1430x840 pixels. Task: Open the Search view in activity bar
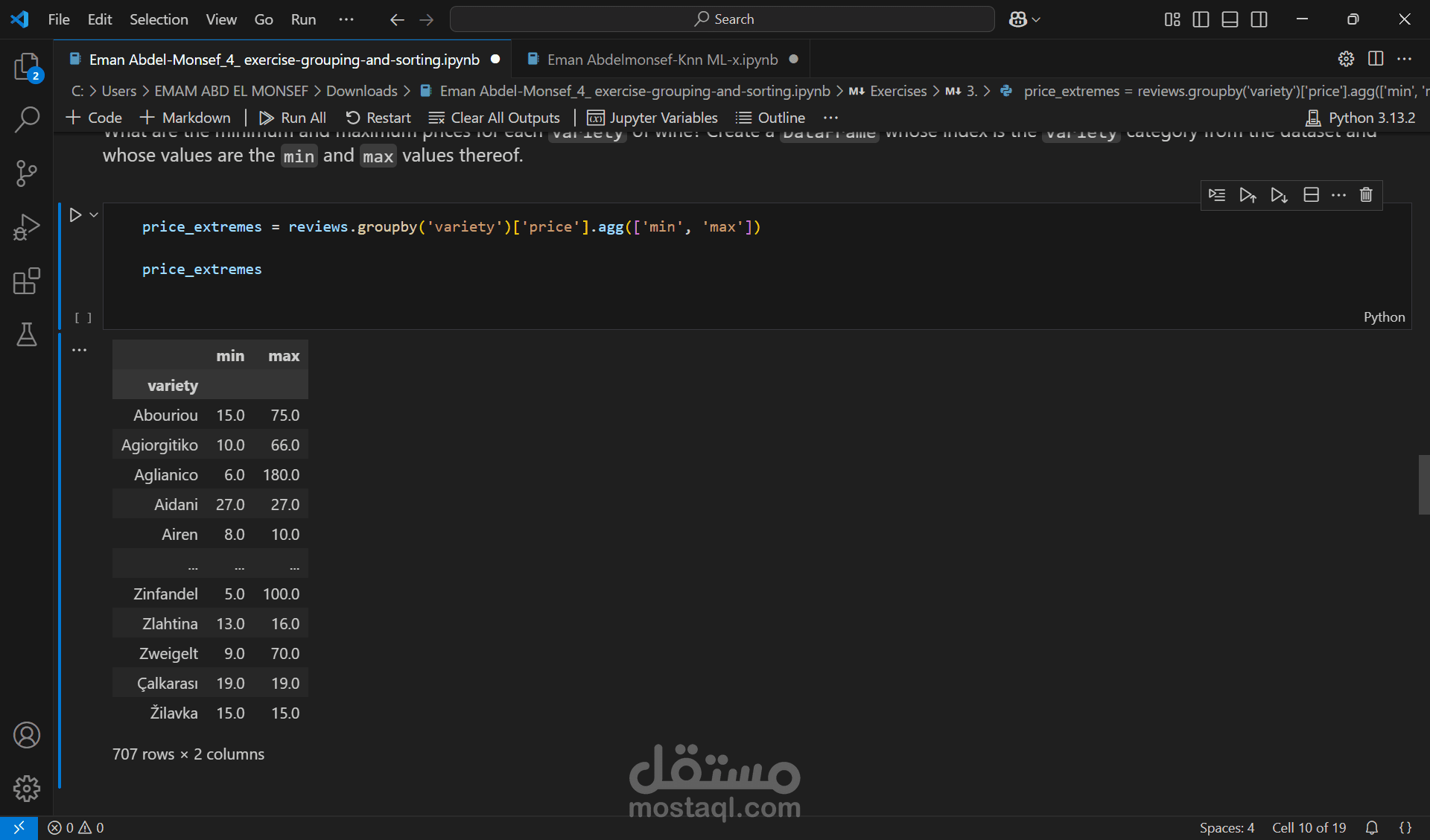tap(27, 119)
